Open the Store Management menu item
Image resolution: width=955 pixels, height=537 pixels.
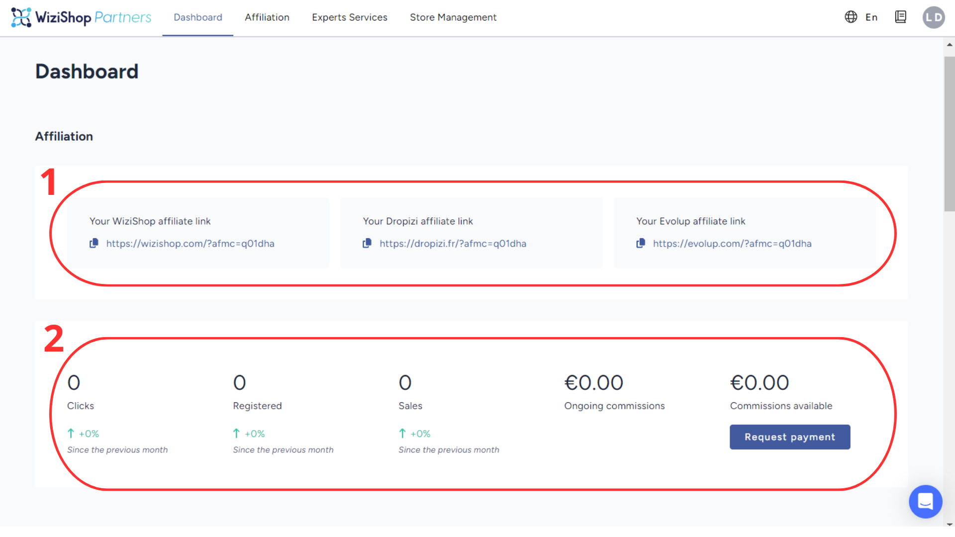click(x=453, y=17)
